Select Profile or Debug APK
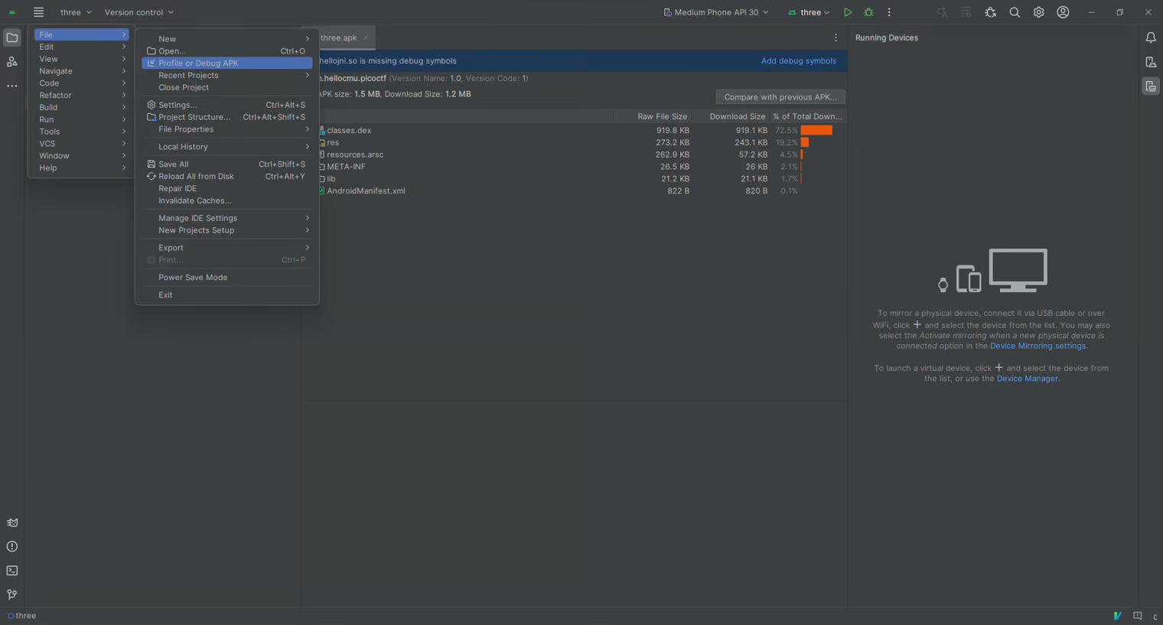Screen dimensions: 1163x625 pyautogui.click(x=198, y=63)
